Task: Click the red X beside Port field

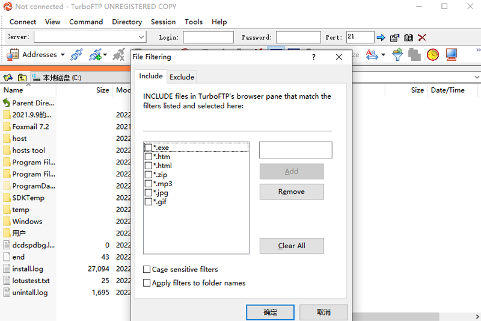Action: tap(422, 37)
